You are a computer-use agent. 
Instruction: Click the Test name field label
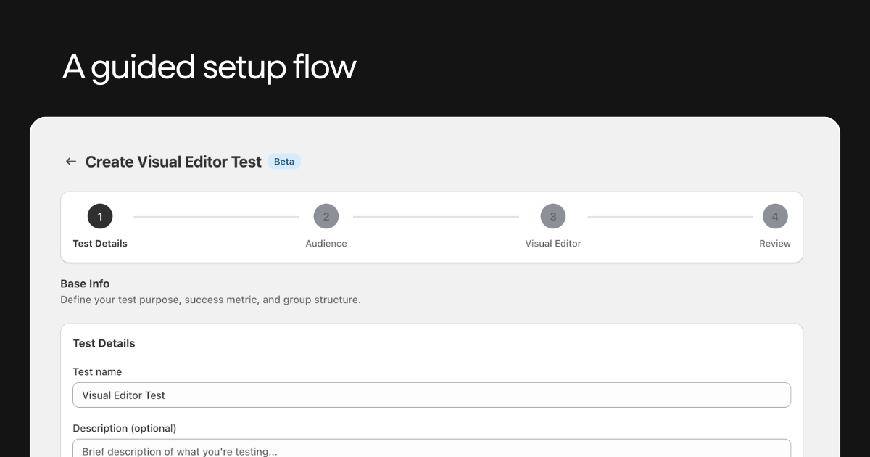coord(97,372)
